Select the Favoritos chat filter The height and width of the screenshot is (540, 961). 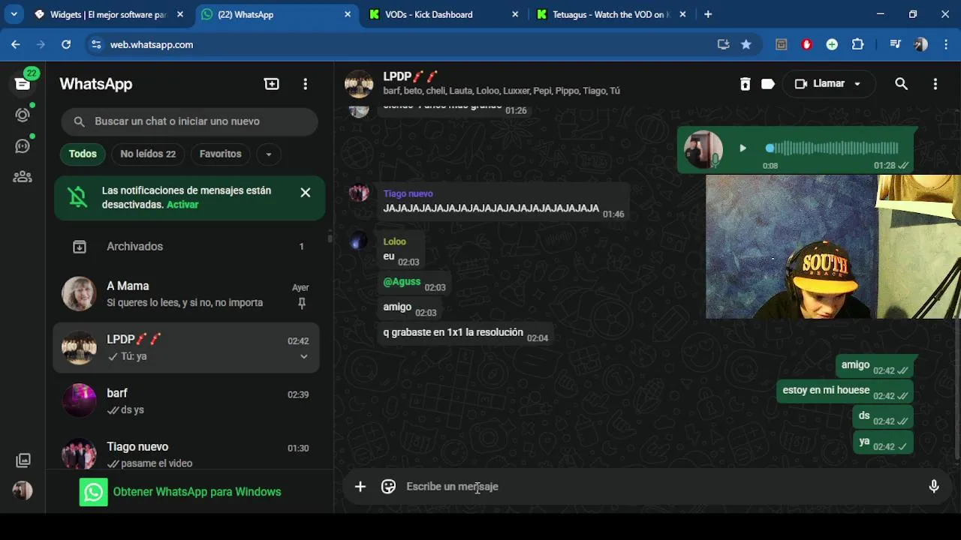[220, 154]
